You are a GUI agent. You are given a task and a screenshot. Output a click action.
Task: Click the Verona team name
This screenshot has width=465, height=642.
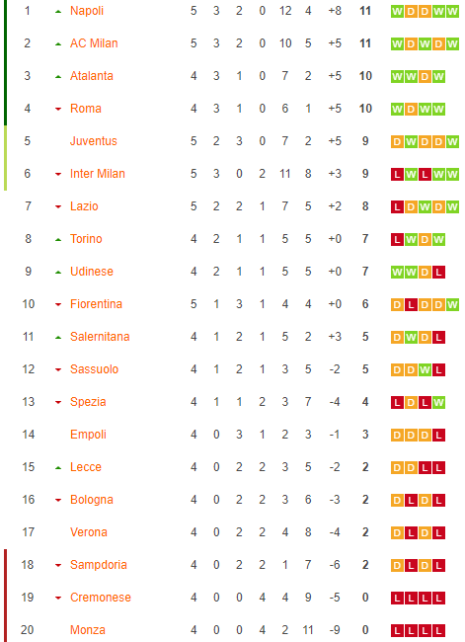(89, 532)
